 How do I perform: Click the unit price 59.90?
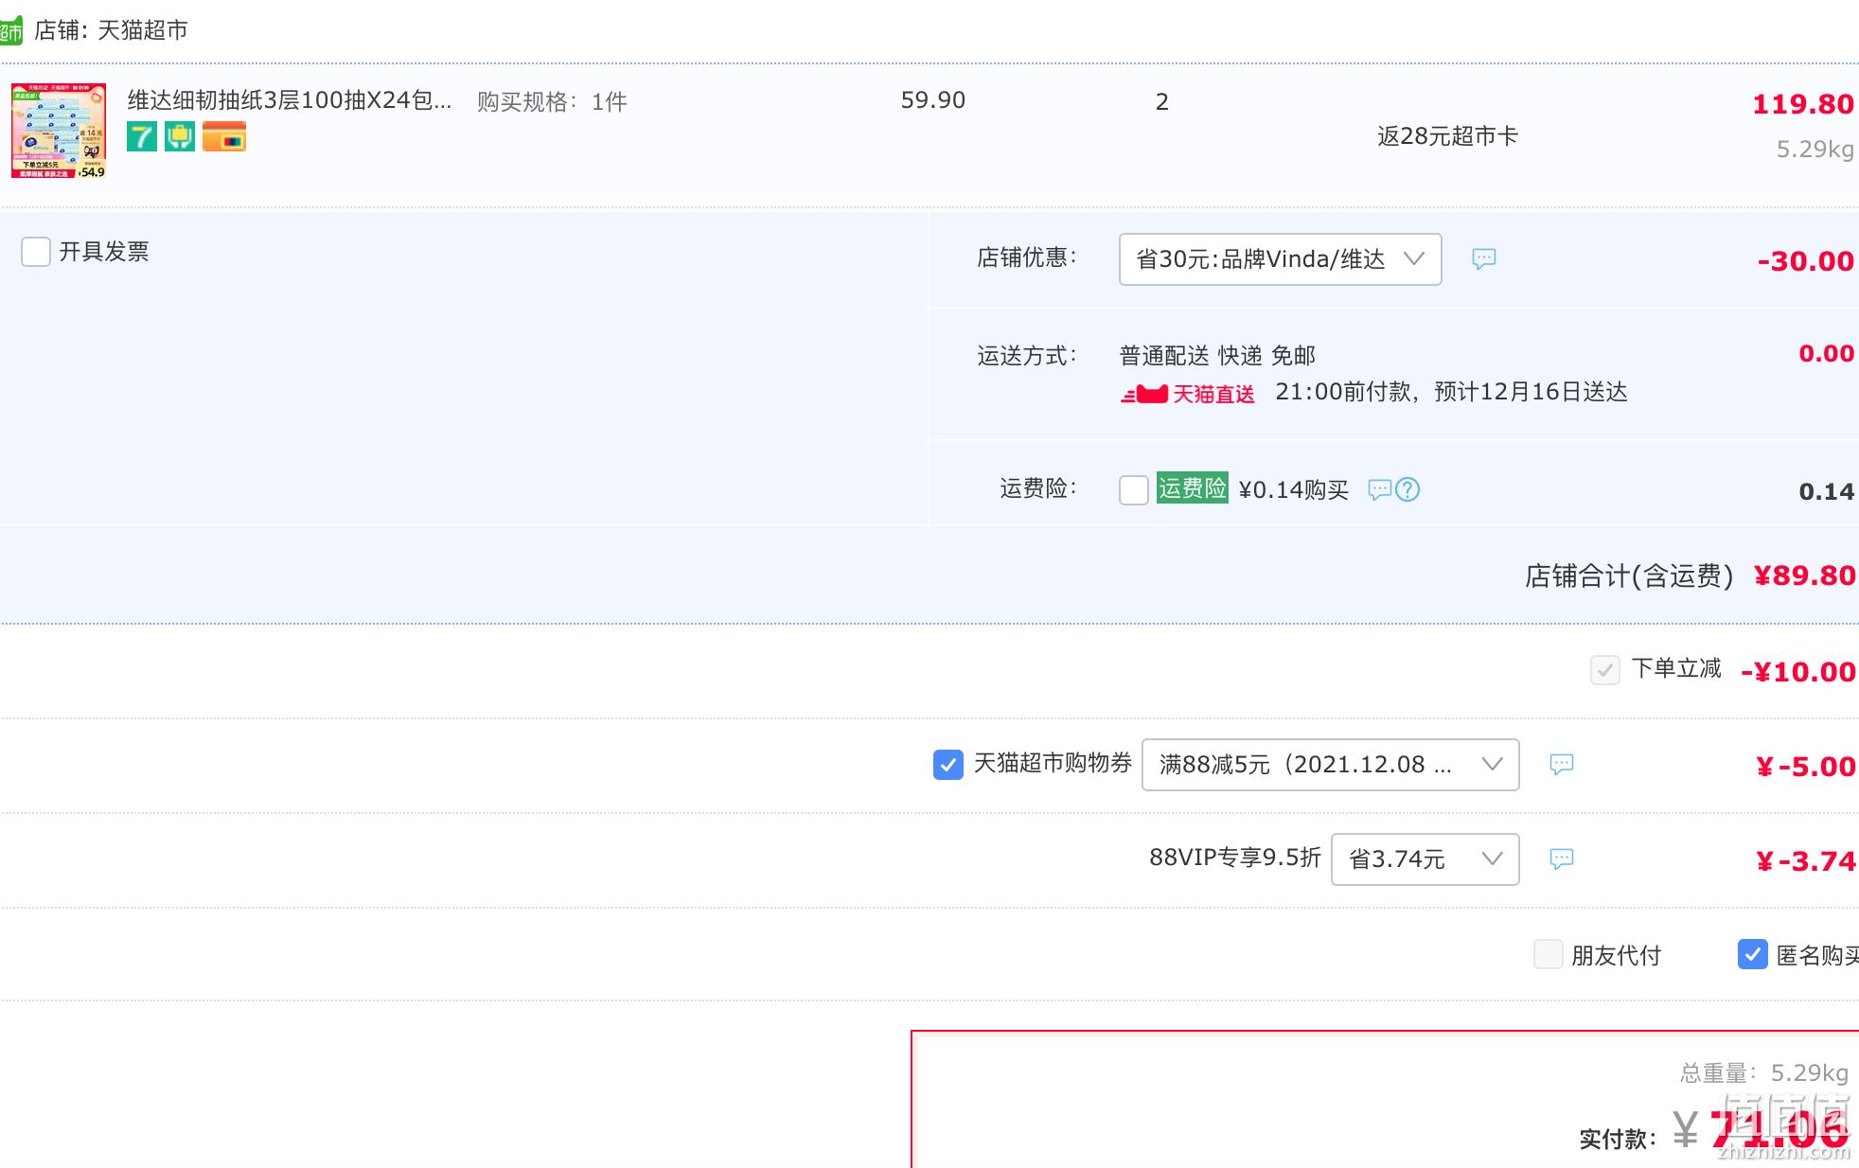coord(933,100)
